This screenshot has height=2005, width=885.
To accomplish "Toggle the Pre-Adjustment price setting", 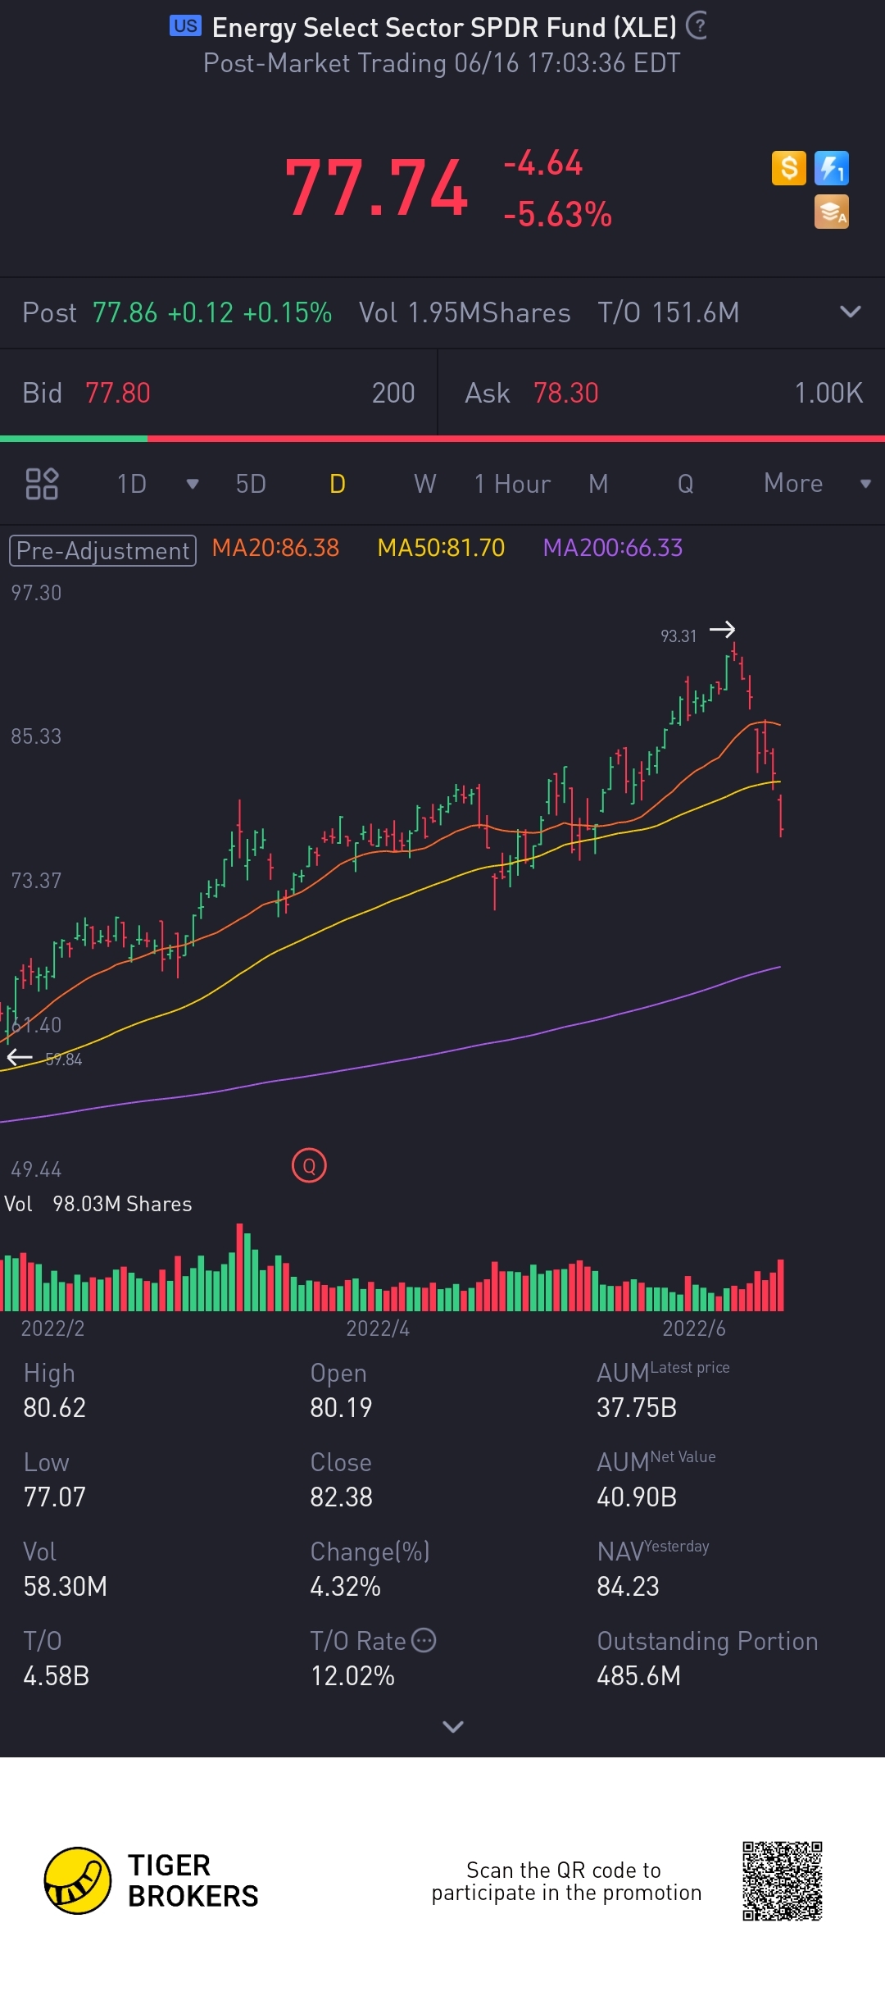I will (102, 550).
